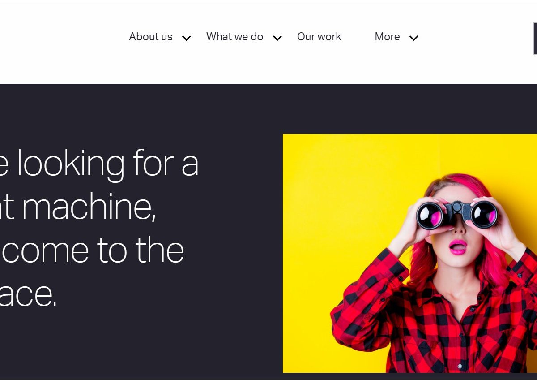Screen dimensions: 537x380
Task: Go to the Our work page
Action: tap(319, 37)
